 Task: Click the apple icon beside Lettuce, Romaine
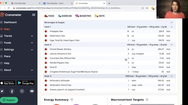tap(46, 54)
